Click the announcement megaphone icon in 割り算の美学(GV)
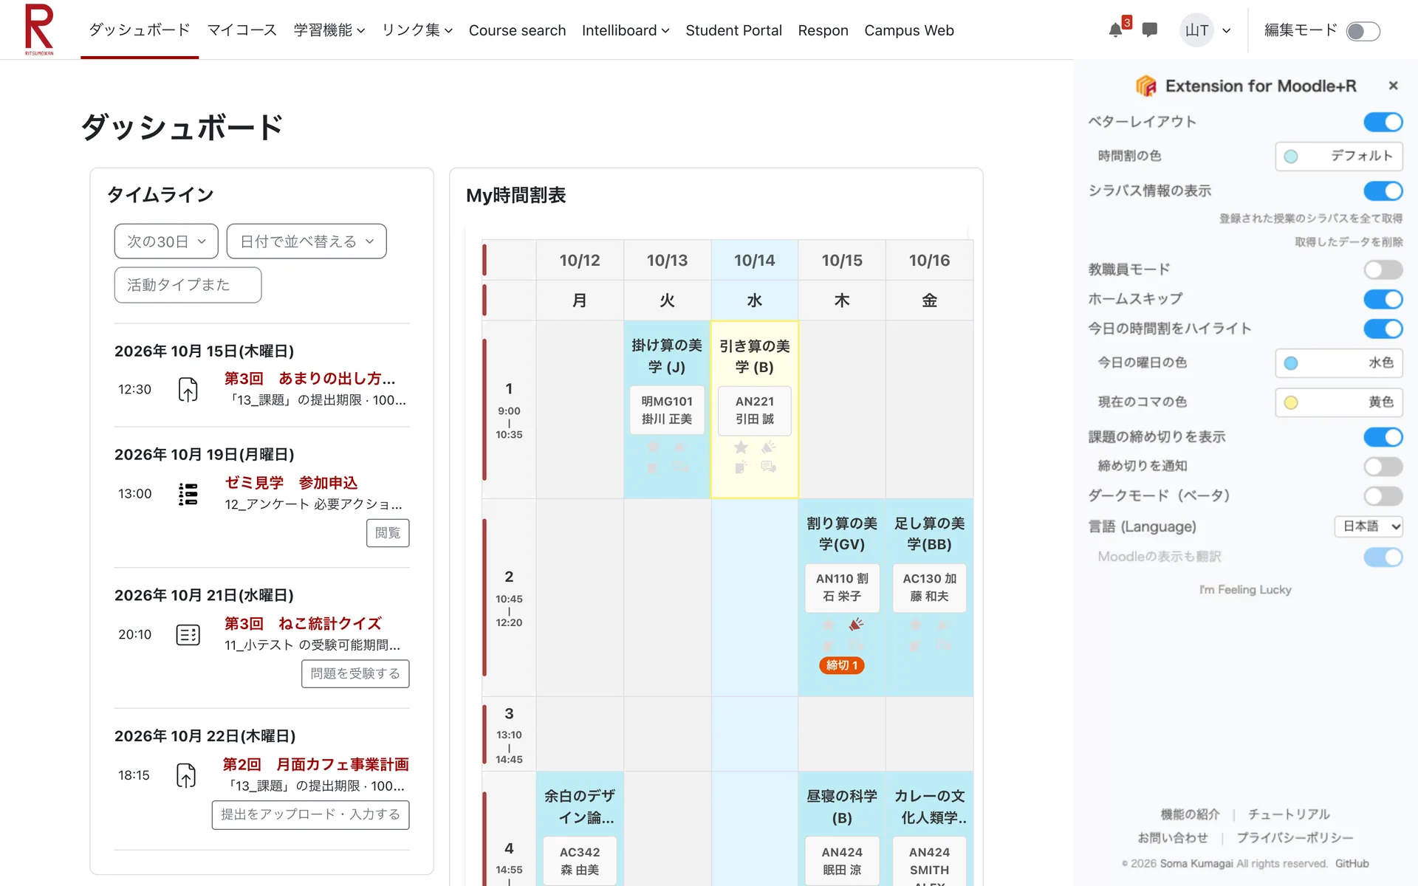 (855, 625)
